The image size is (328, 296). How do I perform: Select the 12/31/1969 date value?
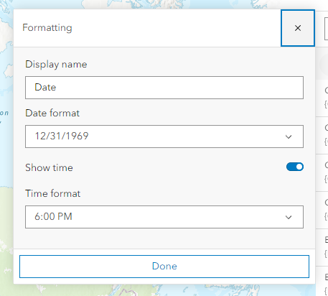[x=62, y=136]
